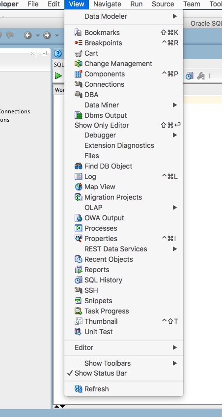Expand the Show Toolbars submenu
This screenshot has height=417, width=222.
(x=124, y=363)
